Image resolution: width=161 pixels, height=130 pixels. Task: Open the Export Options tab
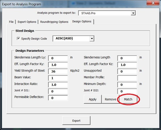[27, 22]
